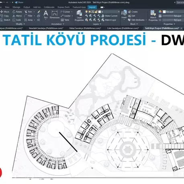Expand the Properties panel
The height and width of the screenshot is (184, 184).
click(169, 24)
